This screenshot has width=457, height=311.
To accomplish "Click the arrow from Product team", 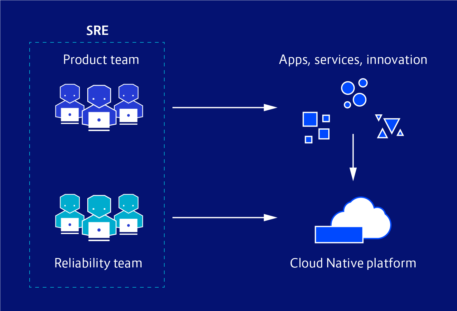I will 225,108.
